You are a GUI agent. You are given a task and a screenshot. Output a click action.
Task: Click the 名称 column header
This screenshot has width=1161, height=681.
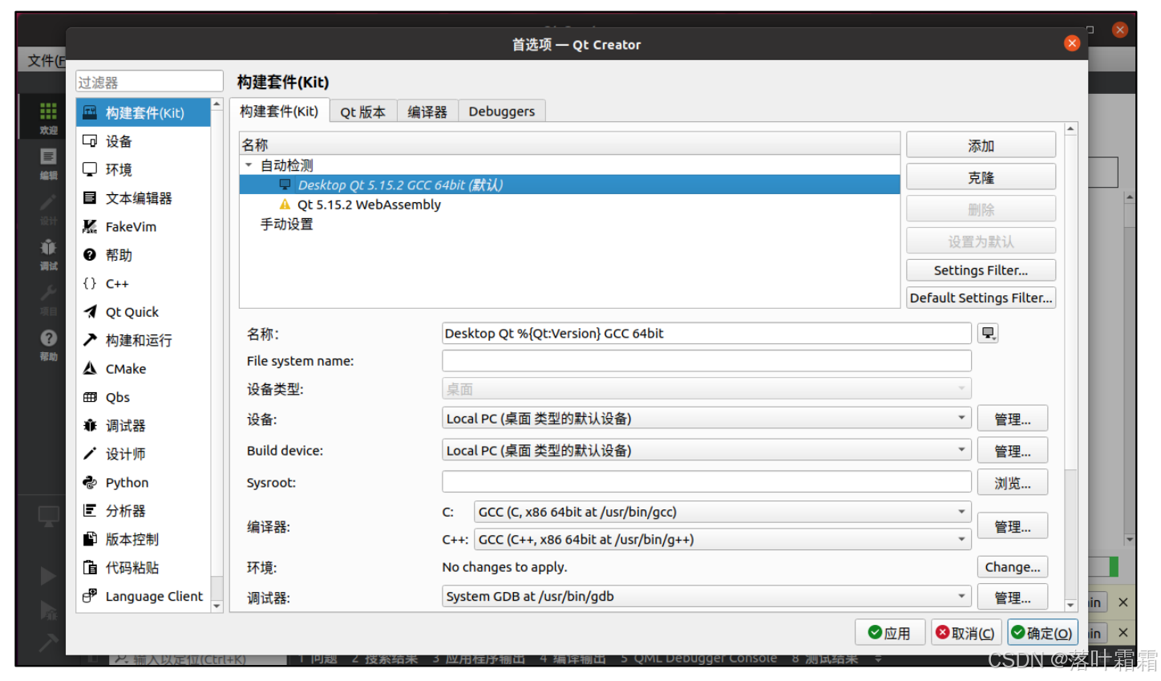(570, 144)
